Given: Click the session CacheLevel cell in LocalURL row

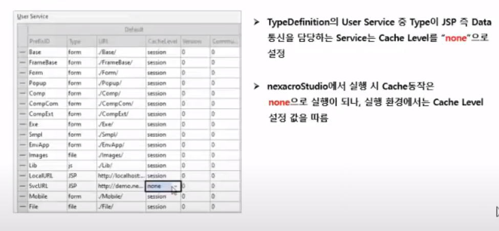Looking at the screenshot, I should (x=163, y=176).
